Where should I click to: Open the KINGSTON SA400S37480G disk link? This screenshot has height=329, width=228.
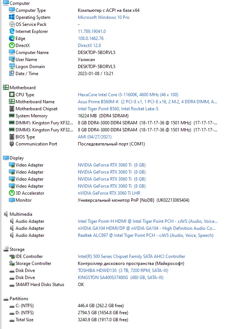[x=120, y=278]
